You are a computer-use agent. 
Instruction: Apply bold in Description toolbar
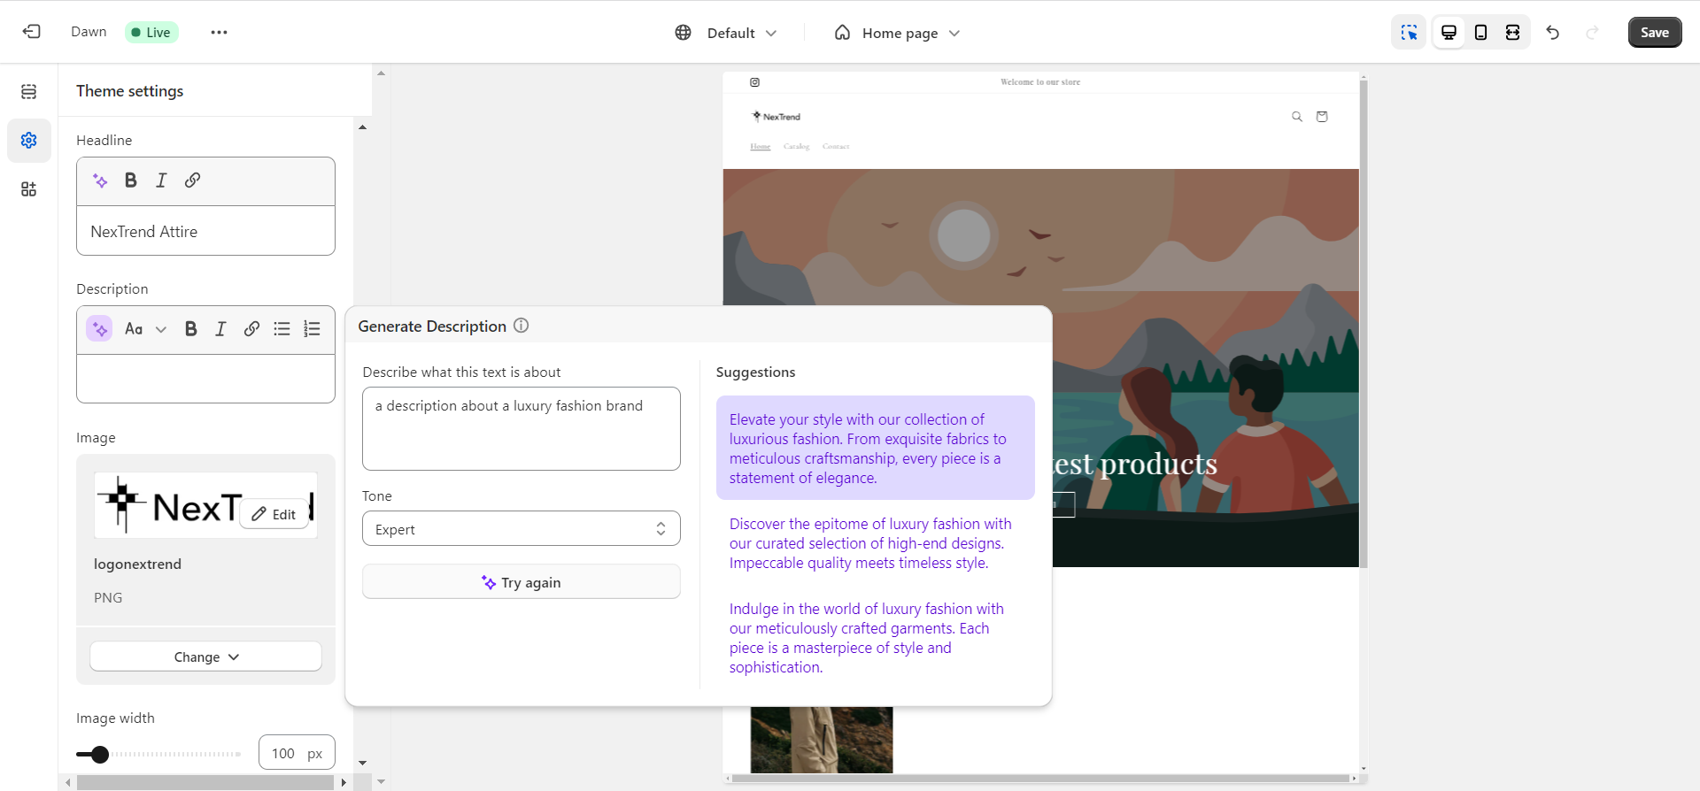190,329
